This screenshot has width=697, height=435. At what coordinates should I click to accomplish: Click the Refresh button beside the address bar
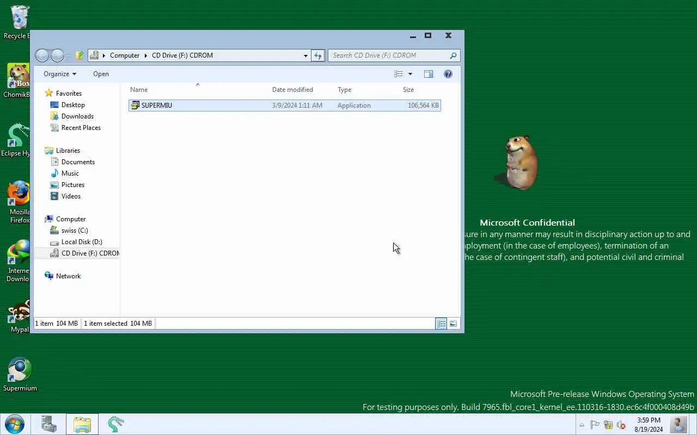(x=318, y=55)
